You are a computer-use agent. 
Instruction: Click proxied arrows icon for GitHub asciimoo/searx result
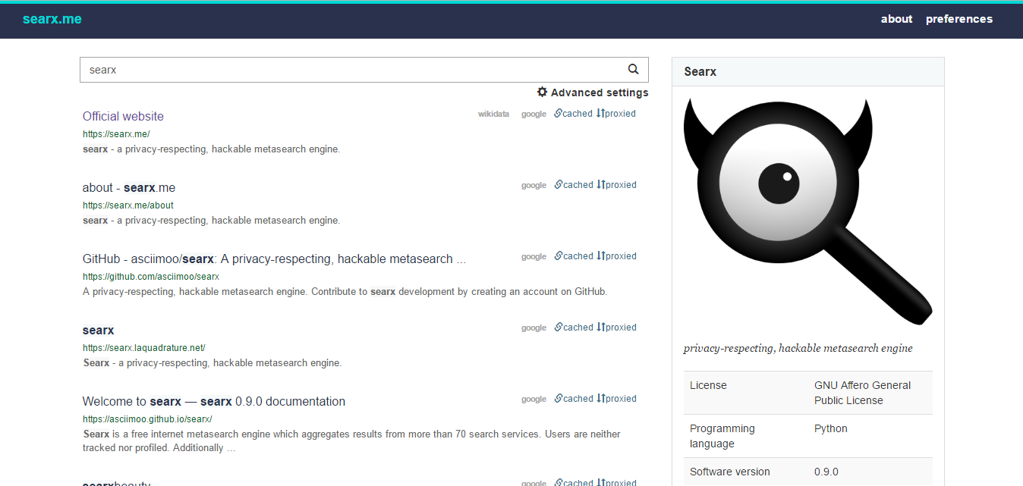pos(600,256)
